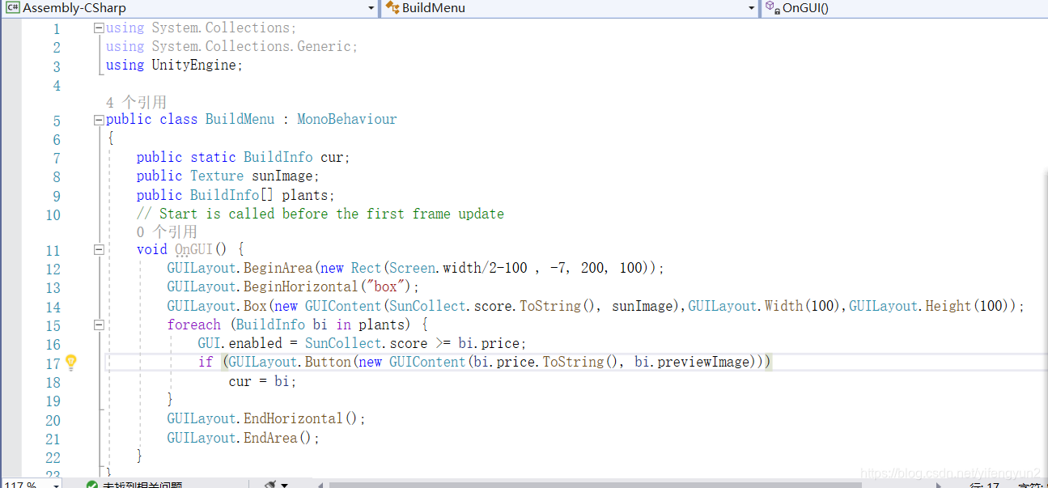Collapse the BuildMenu class block at line 5
1048x488 pixels.
99,119
